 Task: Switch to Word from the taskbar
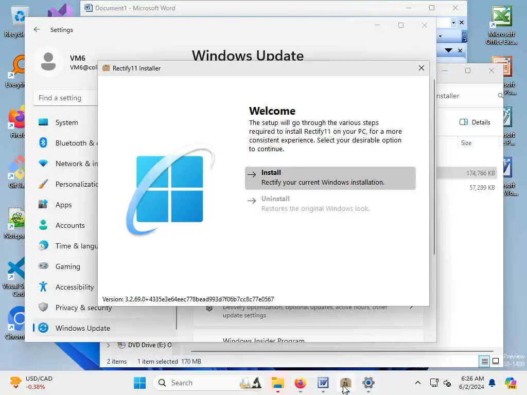coord(323,383)
